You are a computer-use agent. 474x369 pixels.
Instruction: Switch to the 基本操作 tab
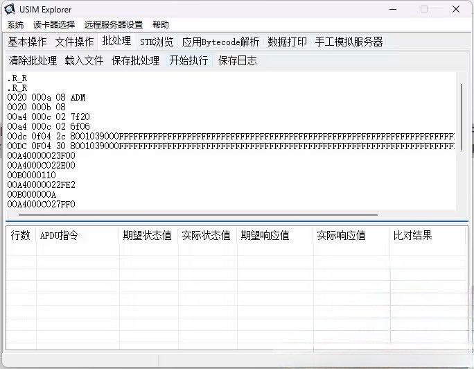(27, 42)
